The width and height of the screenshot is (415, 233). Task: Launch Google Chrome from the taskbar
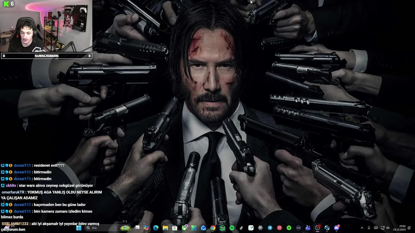pos(213,228)
